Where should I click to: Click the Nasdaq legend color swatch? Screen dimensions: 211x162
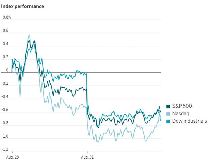point(168,114)
